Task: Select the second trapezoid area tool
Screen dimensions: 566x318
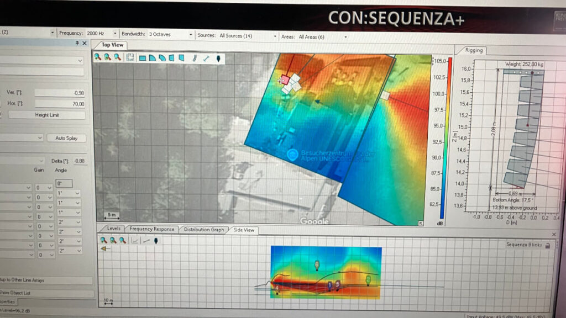Action: click(181, 57)
